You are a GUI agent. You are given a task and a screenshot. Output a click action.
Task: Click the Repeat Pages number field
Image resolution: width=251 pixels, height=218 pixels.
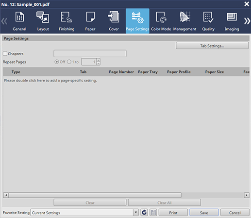click(x=89, y=62)
